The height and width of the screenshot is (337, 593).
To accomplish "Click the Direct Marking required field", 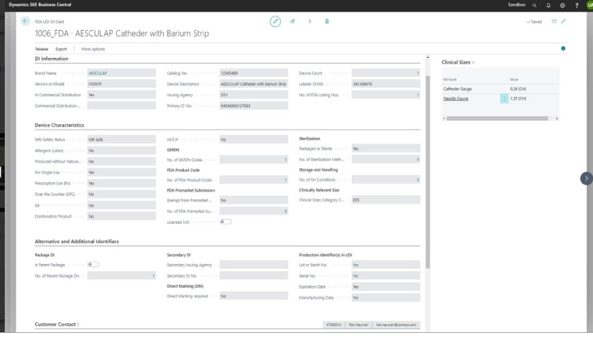I will [253, 296].
